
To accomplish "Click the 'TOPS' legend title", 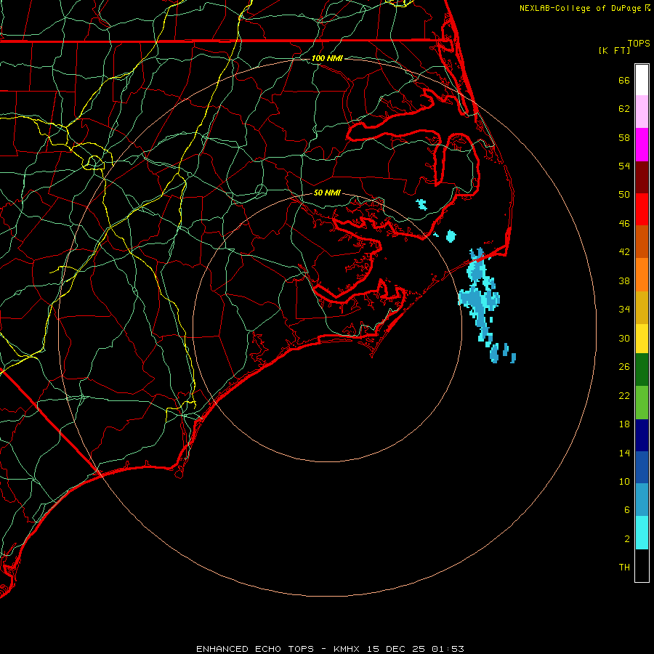I will [x=639, y=44].
